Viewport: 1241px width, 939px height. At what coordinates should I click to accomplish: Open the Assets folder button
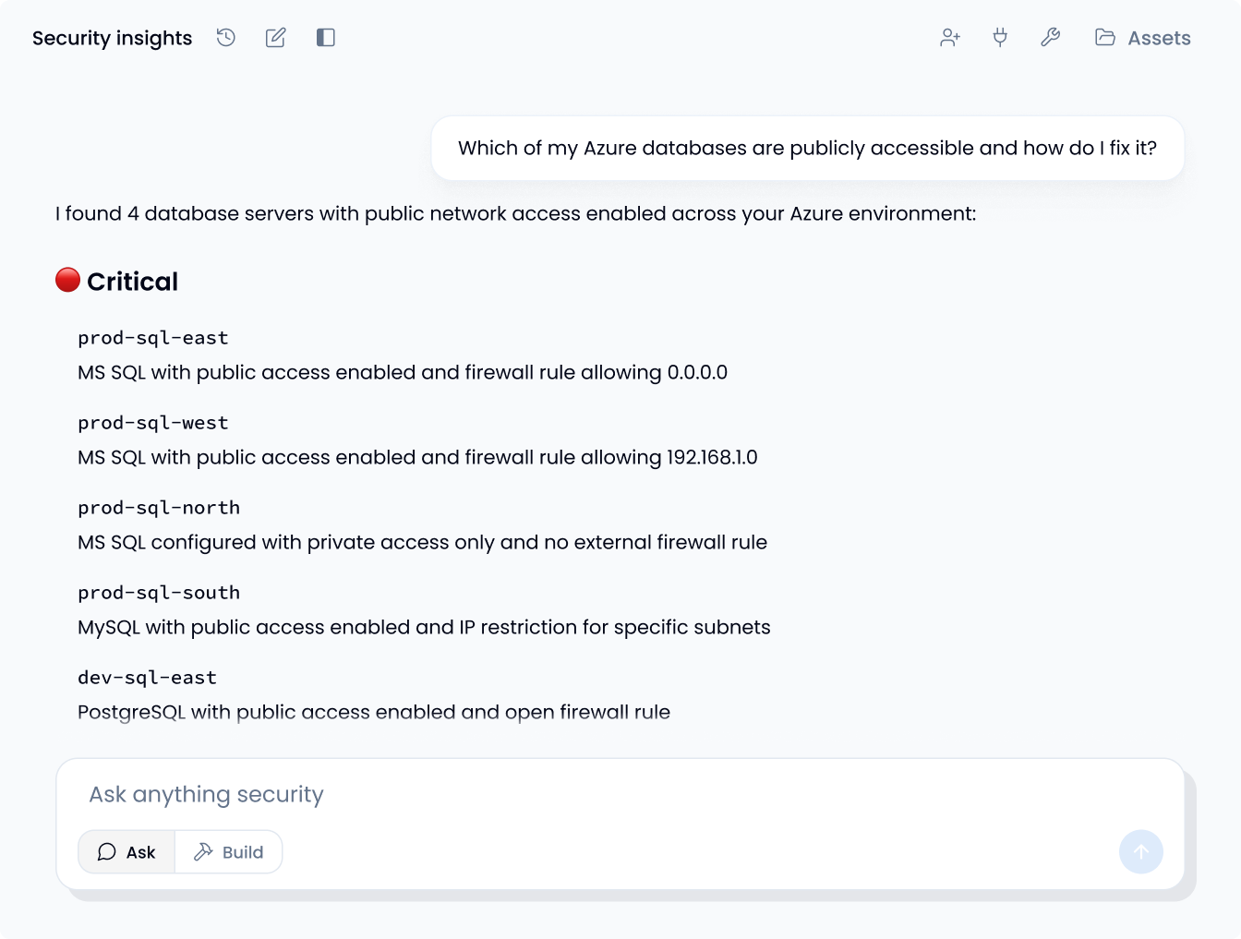tap(1142, 38)
